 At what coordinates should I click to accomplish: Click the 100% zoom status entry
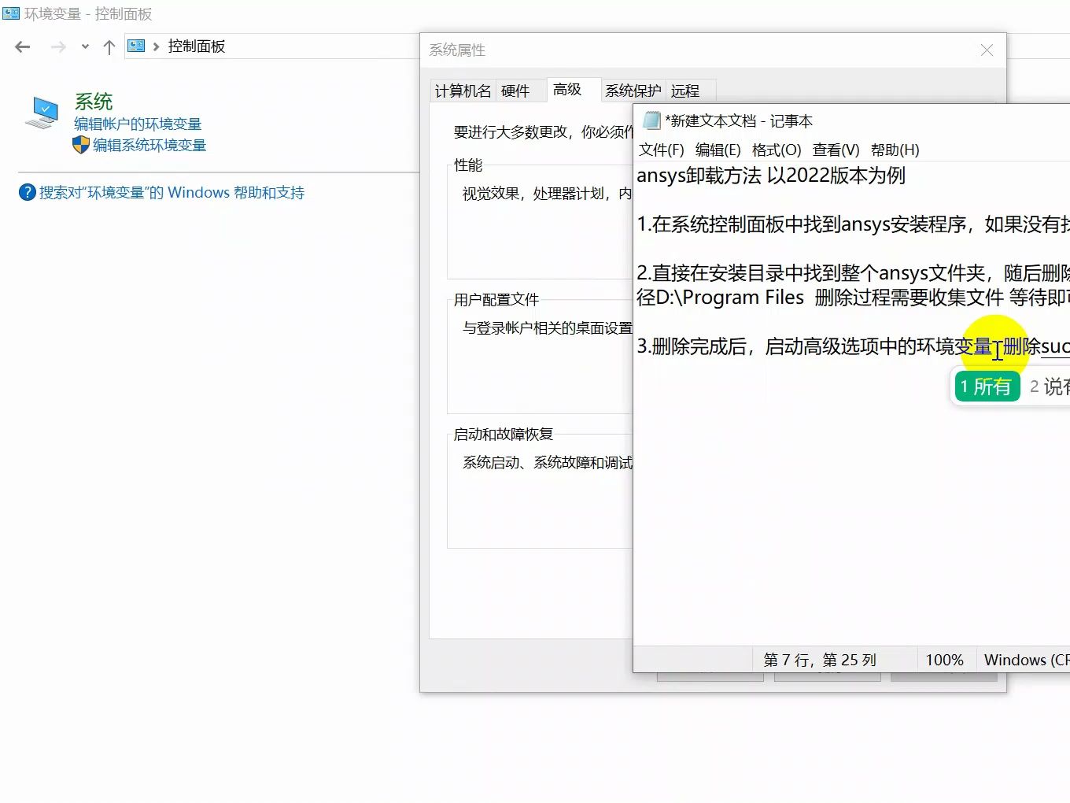click(944, 660)
